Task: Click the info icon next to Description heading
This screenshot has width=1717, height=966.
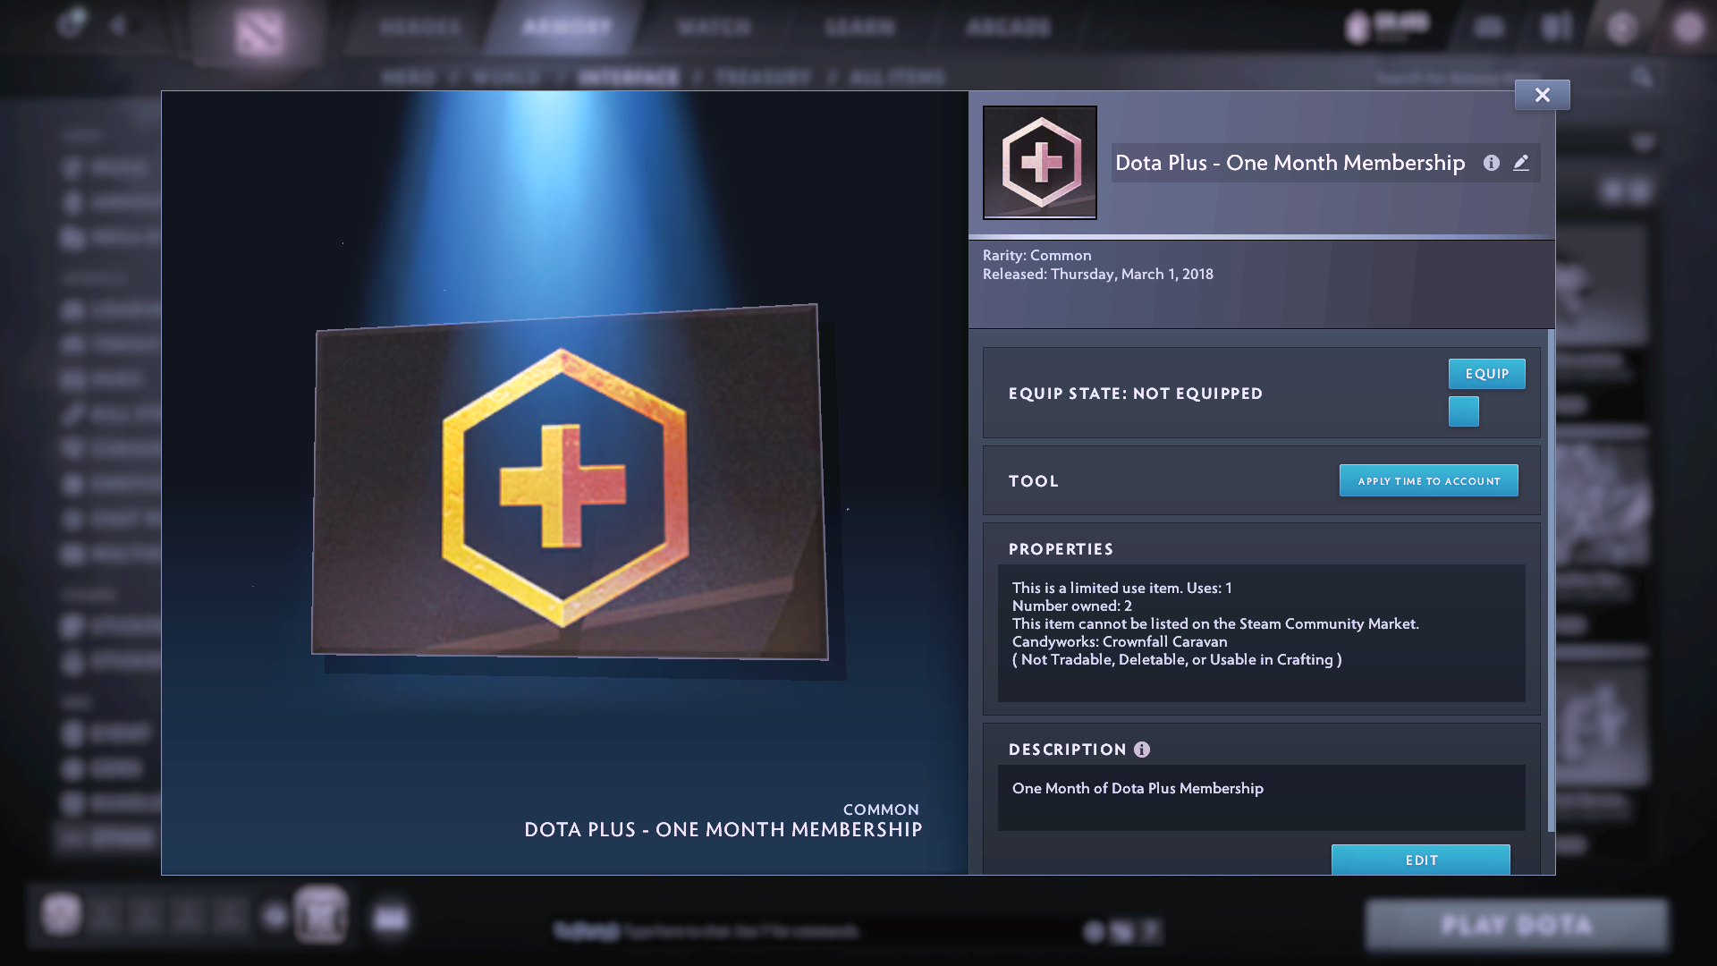Action: (1142, 750)
